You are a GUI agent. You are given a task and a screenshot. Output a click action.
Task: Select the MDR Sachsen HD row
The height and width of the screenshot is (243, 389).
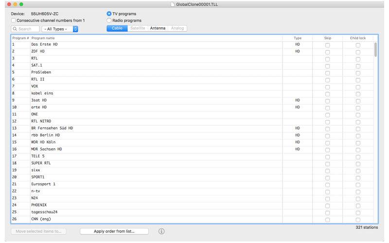192,149
